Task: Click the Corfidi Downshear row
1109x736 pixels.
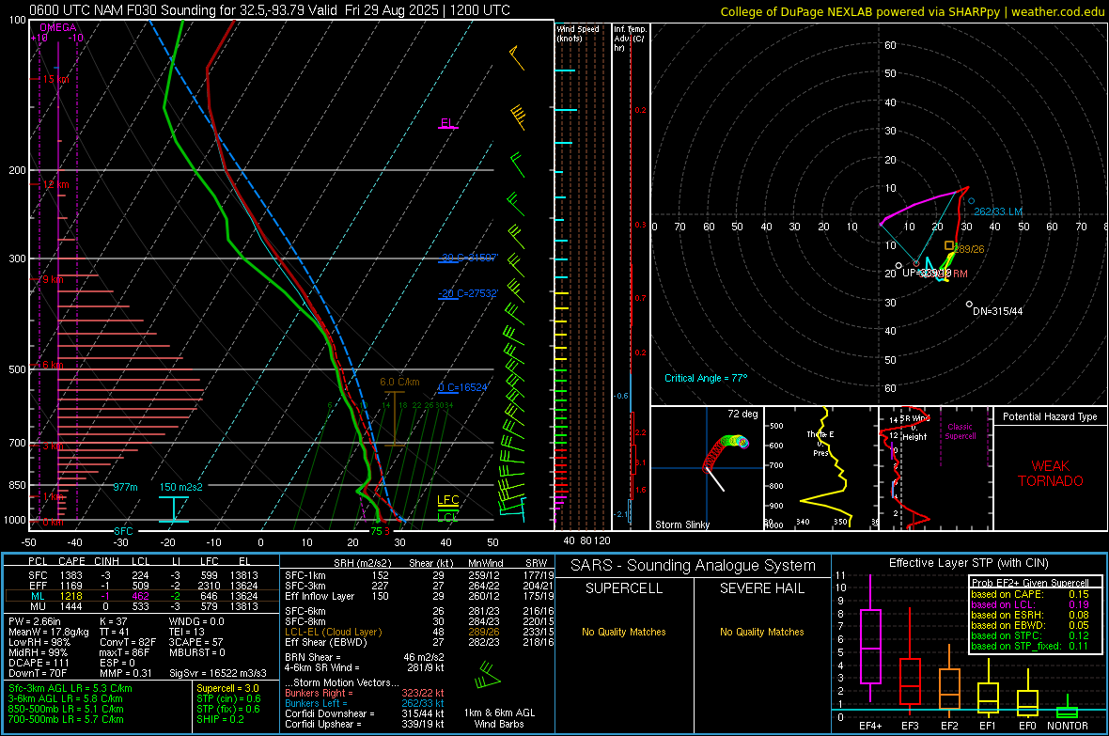Action: click(x=365, y=713)
